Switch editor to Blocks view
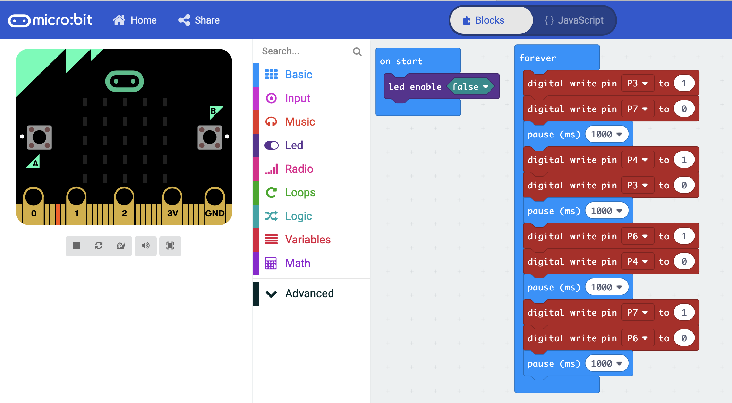The image size is (732, 403). click(491, 20)
